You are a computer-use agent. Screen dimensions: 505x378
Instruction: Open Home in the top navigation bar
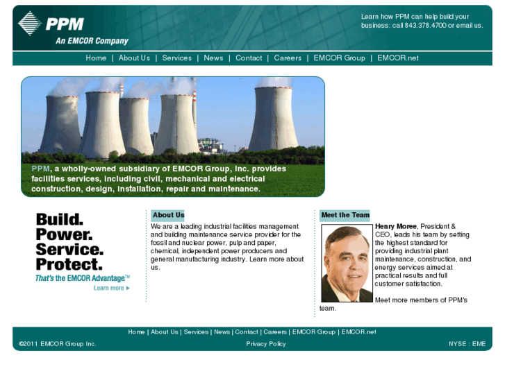tap(96, 58)
